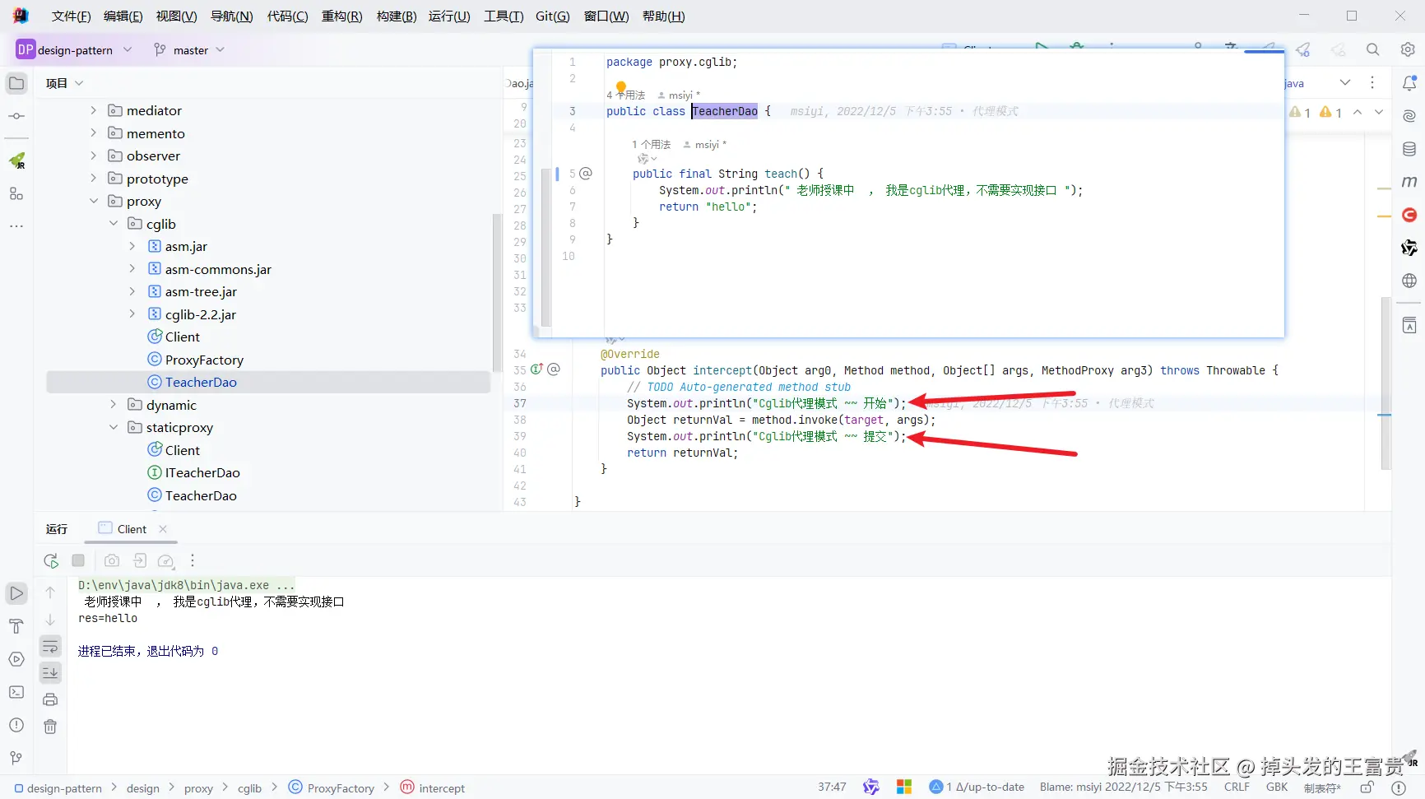Image resolution: width=1425 pixels, height=799 pixels.
Task: Open the Git tool window
Action: click(x=16, y=758)
